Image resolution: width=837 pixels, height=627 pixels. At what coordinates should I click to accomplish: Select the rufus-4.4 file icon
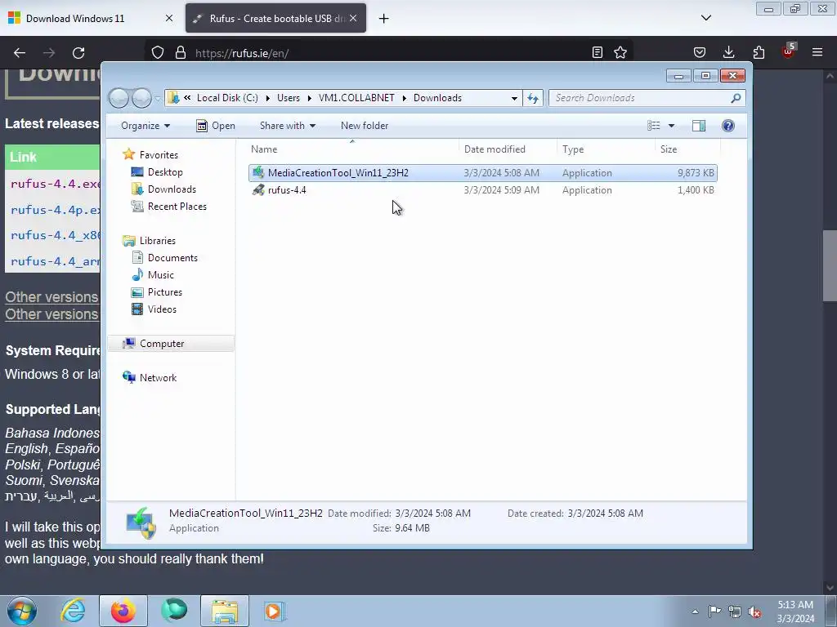pyautogui.click(x=258, y=189)
